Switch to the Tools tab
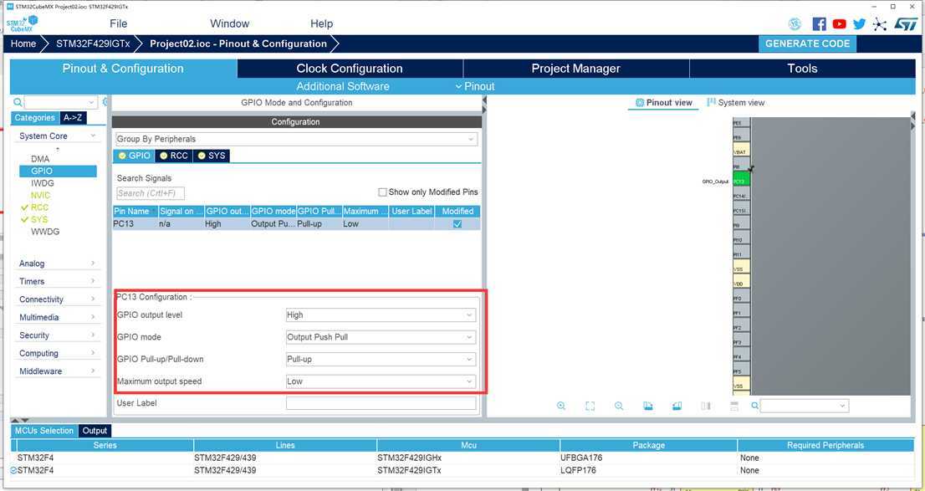This screenshot has height=491, width=925. 802,69
